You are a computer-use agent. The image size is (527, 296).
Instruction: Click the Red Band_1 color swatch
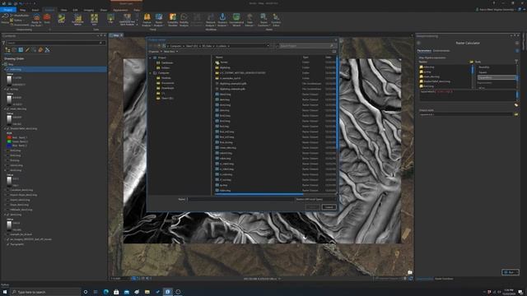(9, 137)
